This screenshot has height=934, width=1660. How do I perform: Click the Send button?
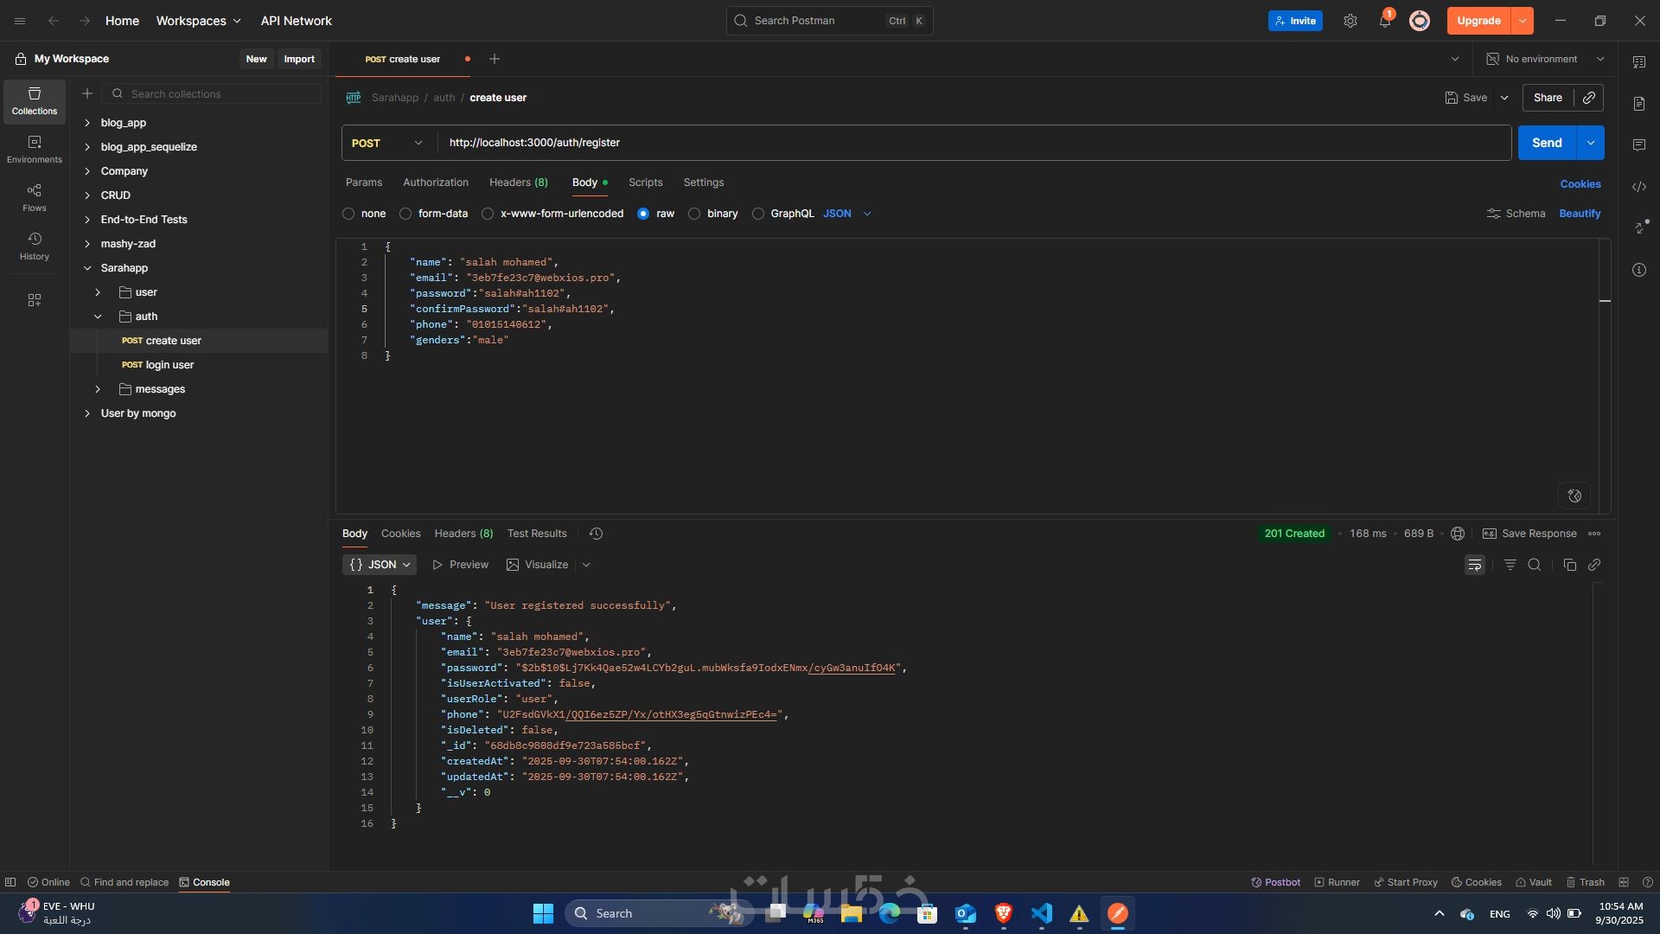pyautogui.click(x=1548, y=143)
